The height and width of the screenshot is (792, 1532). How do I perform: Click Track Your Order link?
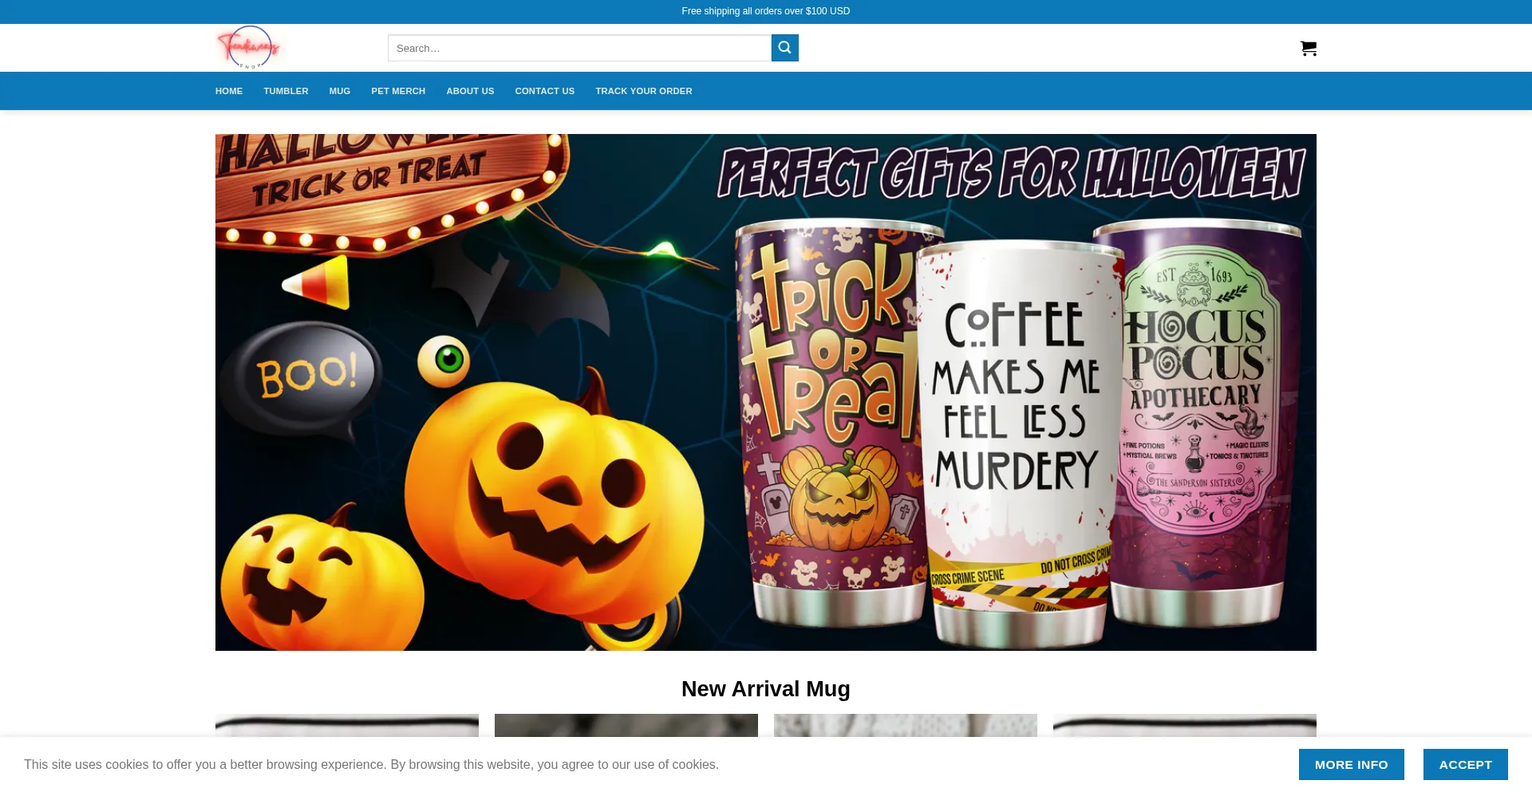click(x=643, y=91)
